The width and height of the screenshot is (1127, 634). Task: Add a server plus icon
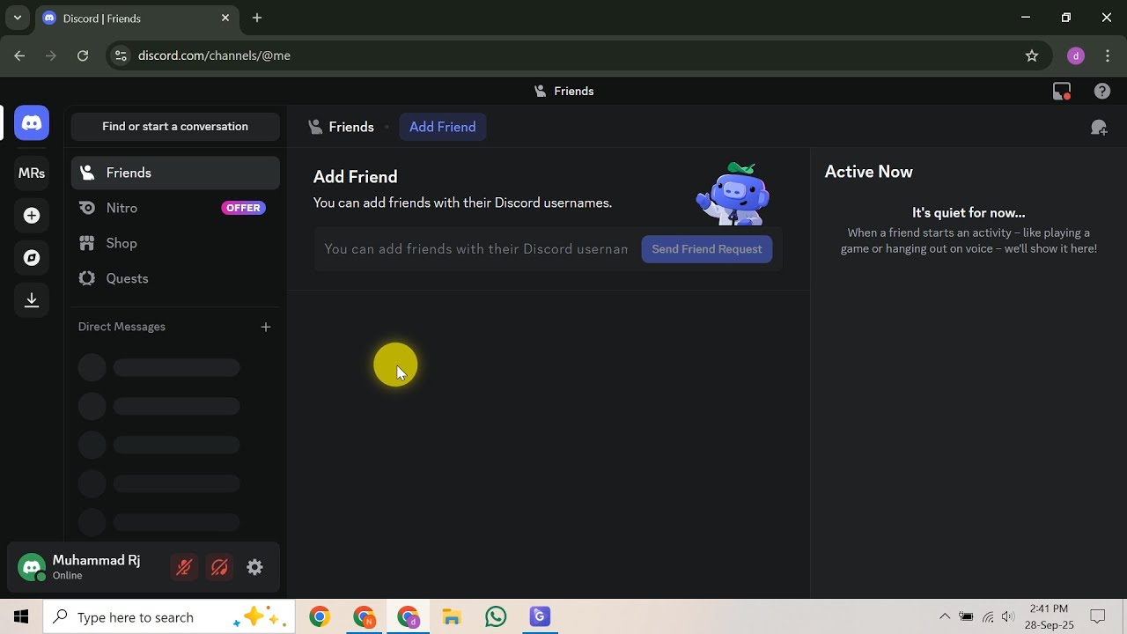click(x=32, y=216)
